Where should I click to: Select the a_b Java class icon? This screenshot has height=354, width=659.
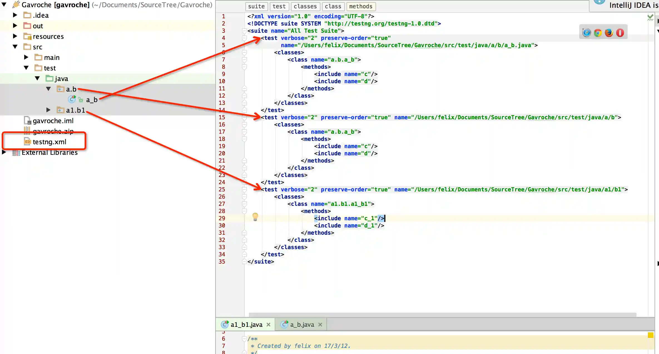72,99
